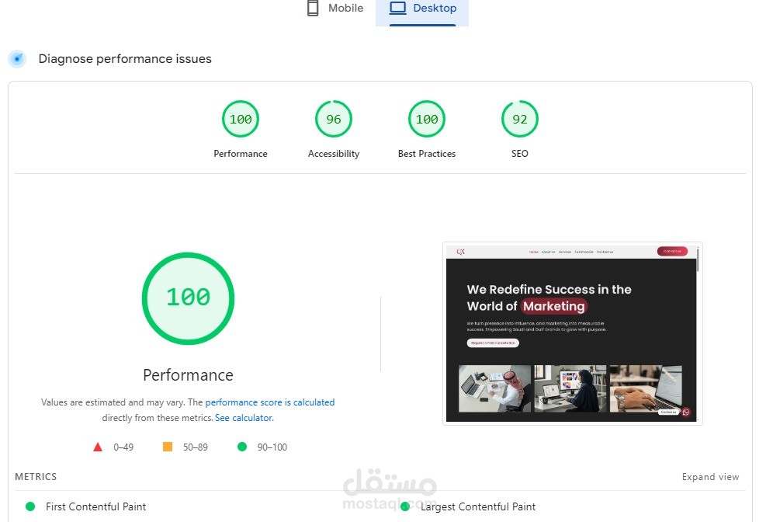Image resolution: width=780 pixels, height=522 pixels.
Task: Click the large Performance heading text
Action: 188,375
